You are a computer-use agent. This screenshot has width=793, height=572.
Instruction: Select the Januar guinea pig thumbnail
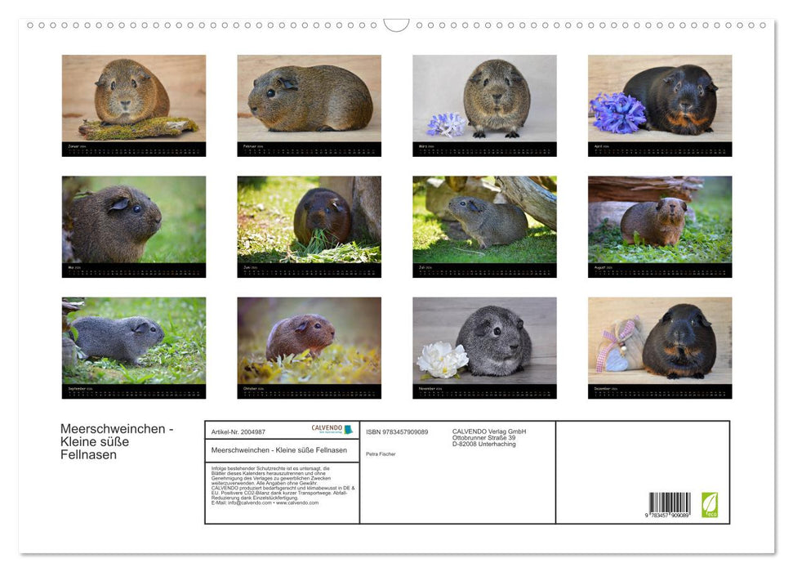coord(133,98)
